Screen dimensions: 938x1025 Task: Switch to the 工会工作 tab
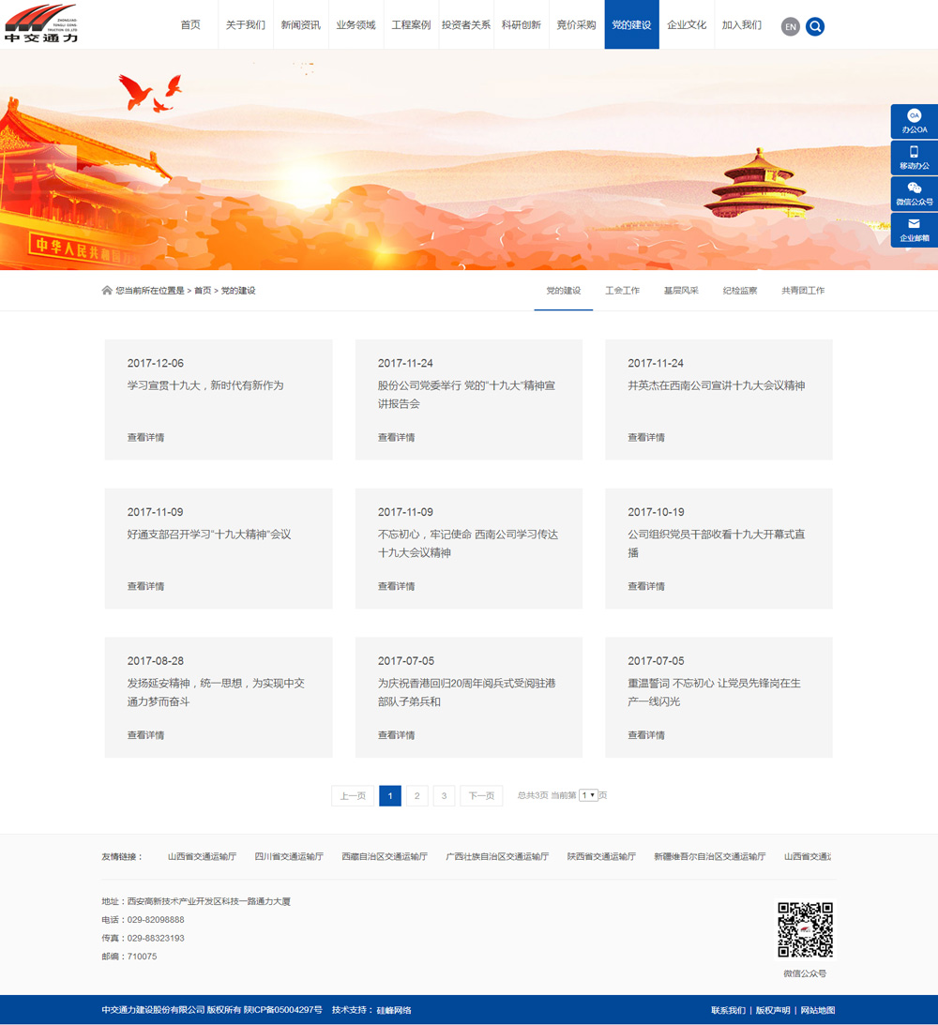pyautogui.click(x=622, y=291)
